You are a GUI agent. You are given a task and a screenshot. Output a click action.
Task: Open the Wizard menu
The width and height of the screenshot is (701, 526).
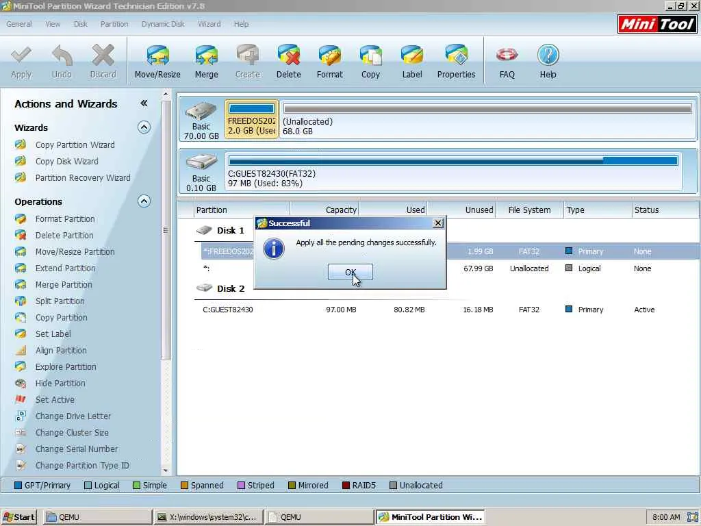click(209, 24)
